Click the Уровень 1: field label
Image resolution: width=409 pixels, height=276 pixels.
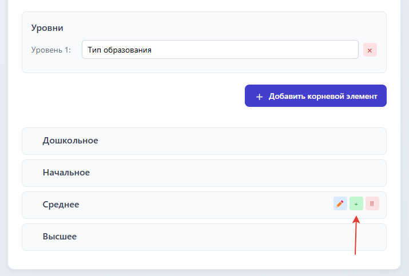tap(51, 50)
